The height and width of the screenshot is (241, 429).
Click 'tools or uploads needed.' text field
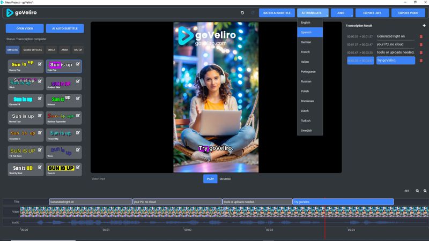click(x=395, y=52)
